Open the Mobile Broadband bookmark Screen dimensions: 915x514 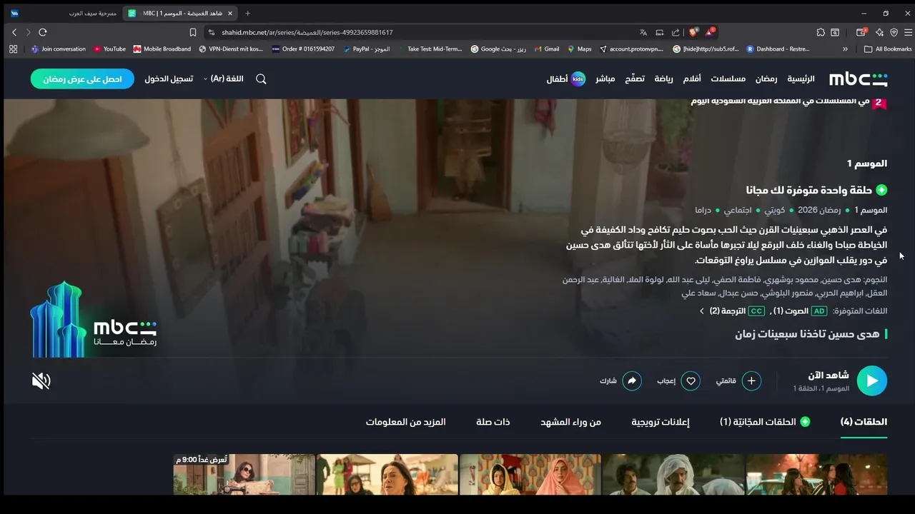point(162,49)
